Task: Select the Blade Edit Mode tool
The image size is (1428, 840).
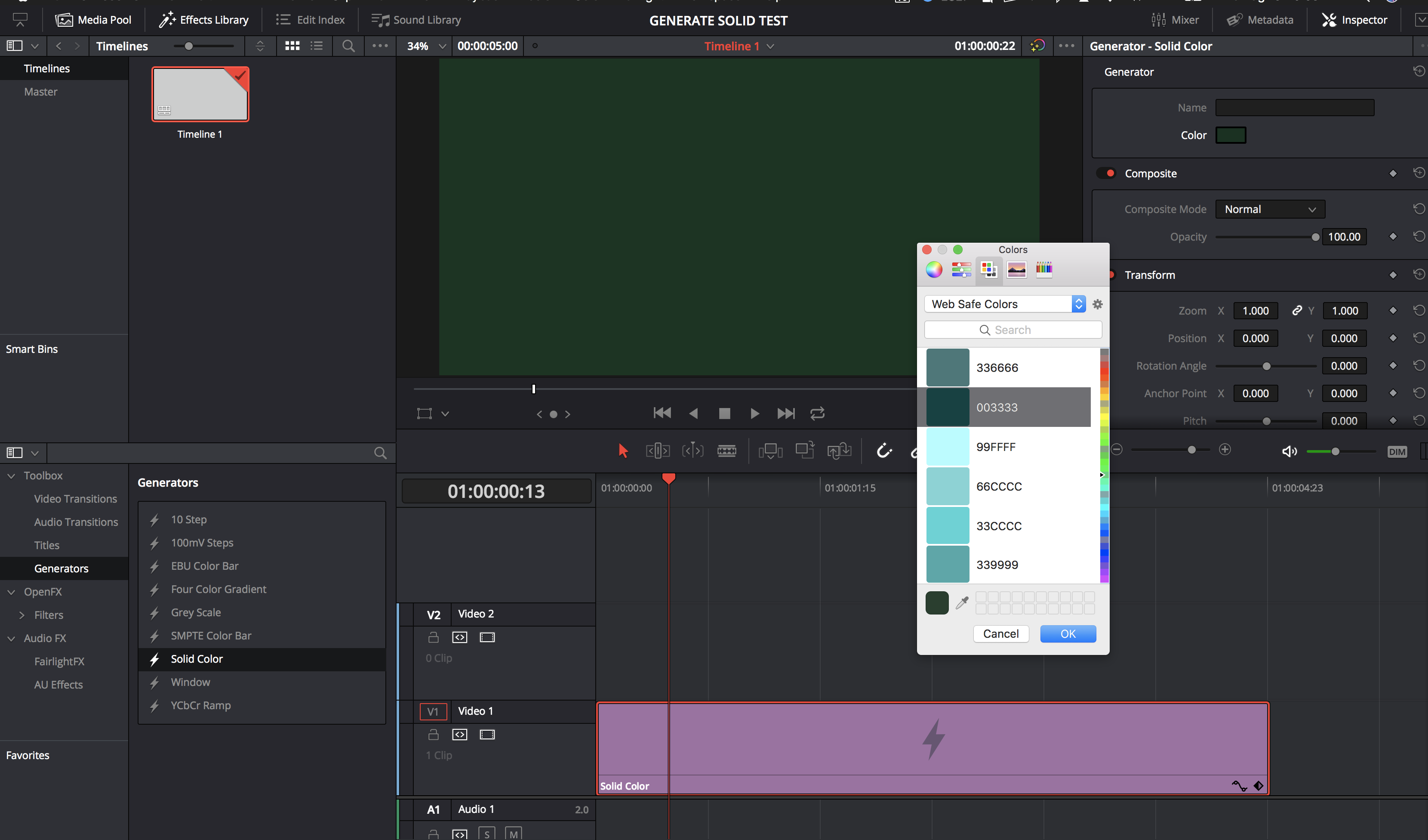Action: (x=726, y=451)
